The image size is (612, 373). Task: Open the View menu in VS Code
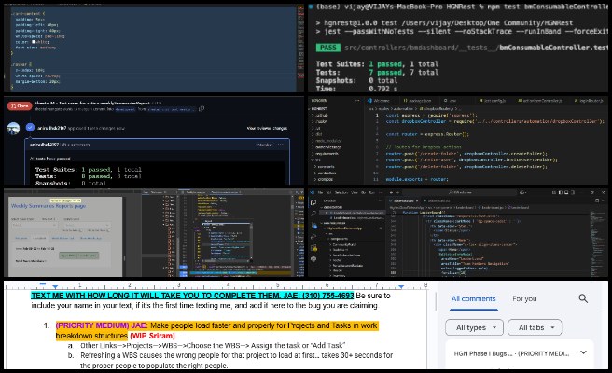click(355, 192)
